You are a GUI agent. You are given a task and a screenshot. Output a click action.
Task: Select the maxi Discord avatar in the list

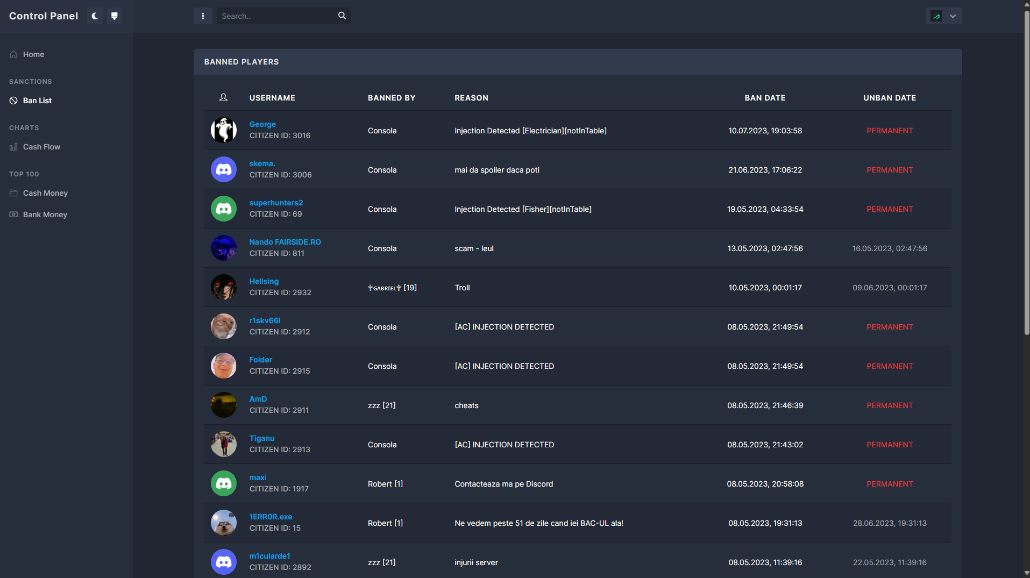[x=223, y=483]
